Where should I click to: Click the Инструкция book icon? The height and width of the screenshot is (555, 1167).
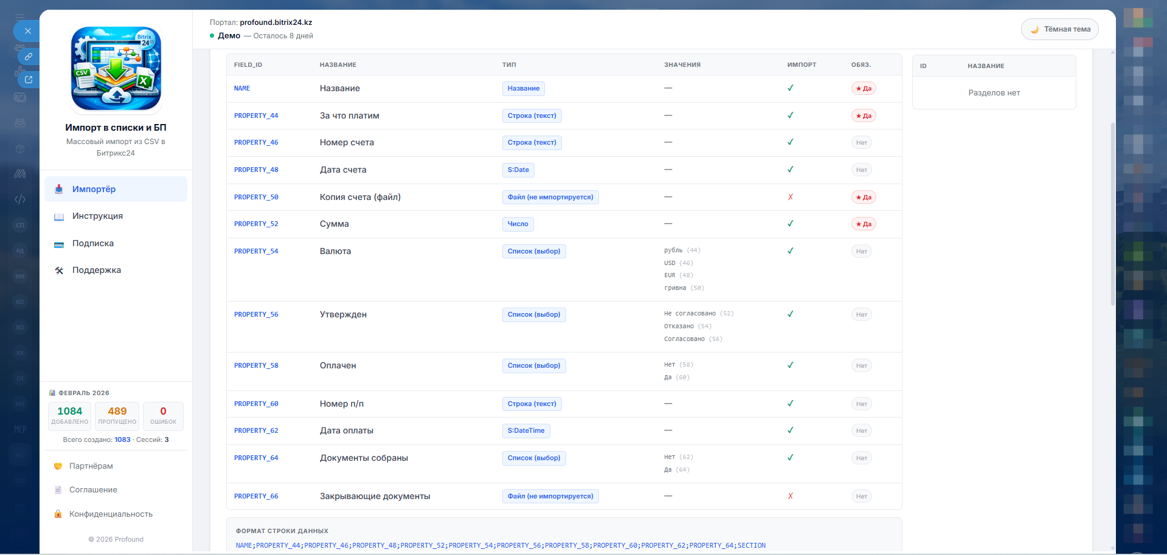[59, 216]
